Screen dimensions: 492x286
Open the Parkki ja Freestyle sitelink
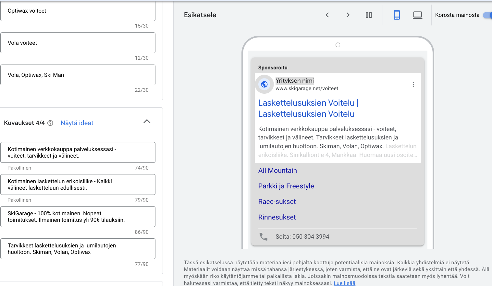coord(286,186)
